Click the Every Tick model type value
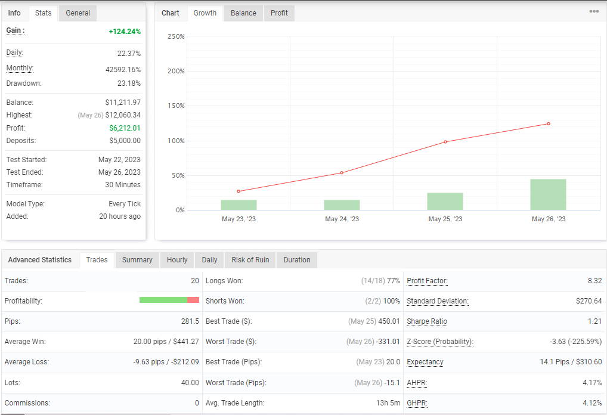 point(125,204)
